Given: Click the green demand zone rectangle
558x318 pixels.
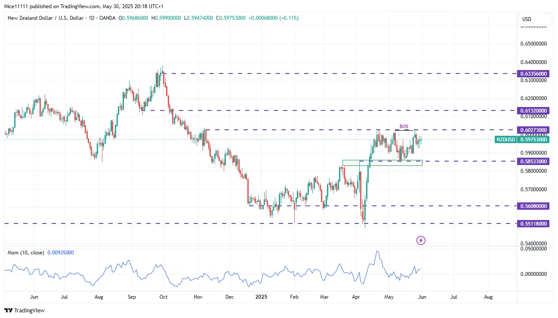Looking at the screenshot, I should pyautogui.click(x=382, y=163).
